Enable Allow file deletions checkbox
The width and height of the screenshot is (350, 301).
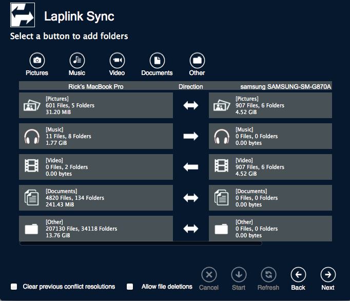point(130,287)
